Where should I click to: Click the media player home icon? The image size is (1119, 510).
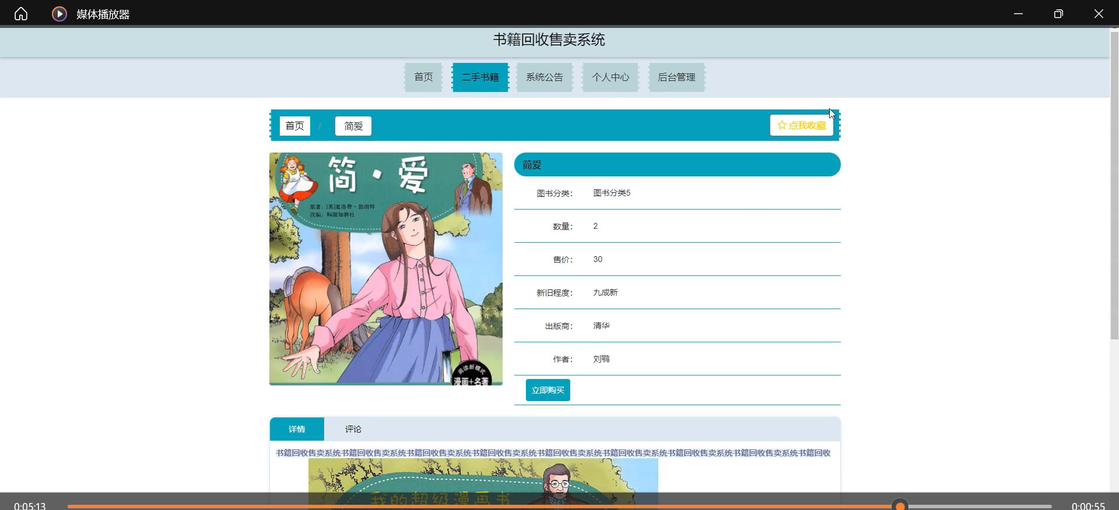coord(21,13)
